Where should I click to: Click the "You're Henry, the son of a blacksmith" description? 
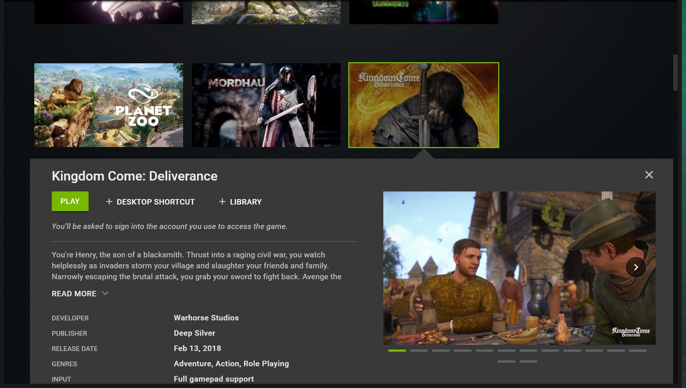pos(197,265)
